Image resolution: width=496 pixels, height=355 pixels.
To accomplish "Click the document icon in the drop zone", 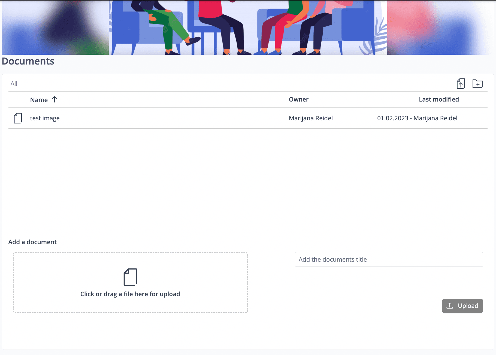I will (x=130, y=277).
